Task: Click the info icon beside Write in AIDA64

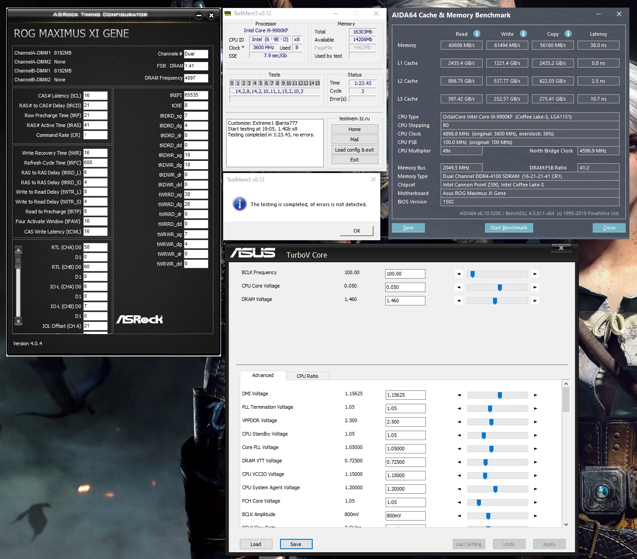Action: (523, 34)
